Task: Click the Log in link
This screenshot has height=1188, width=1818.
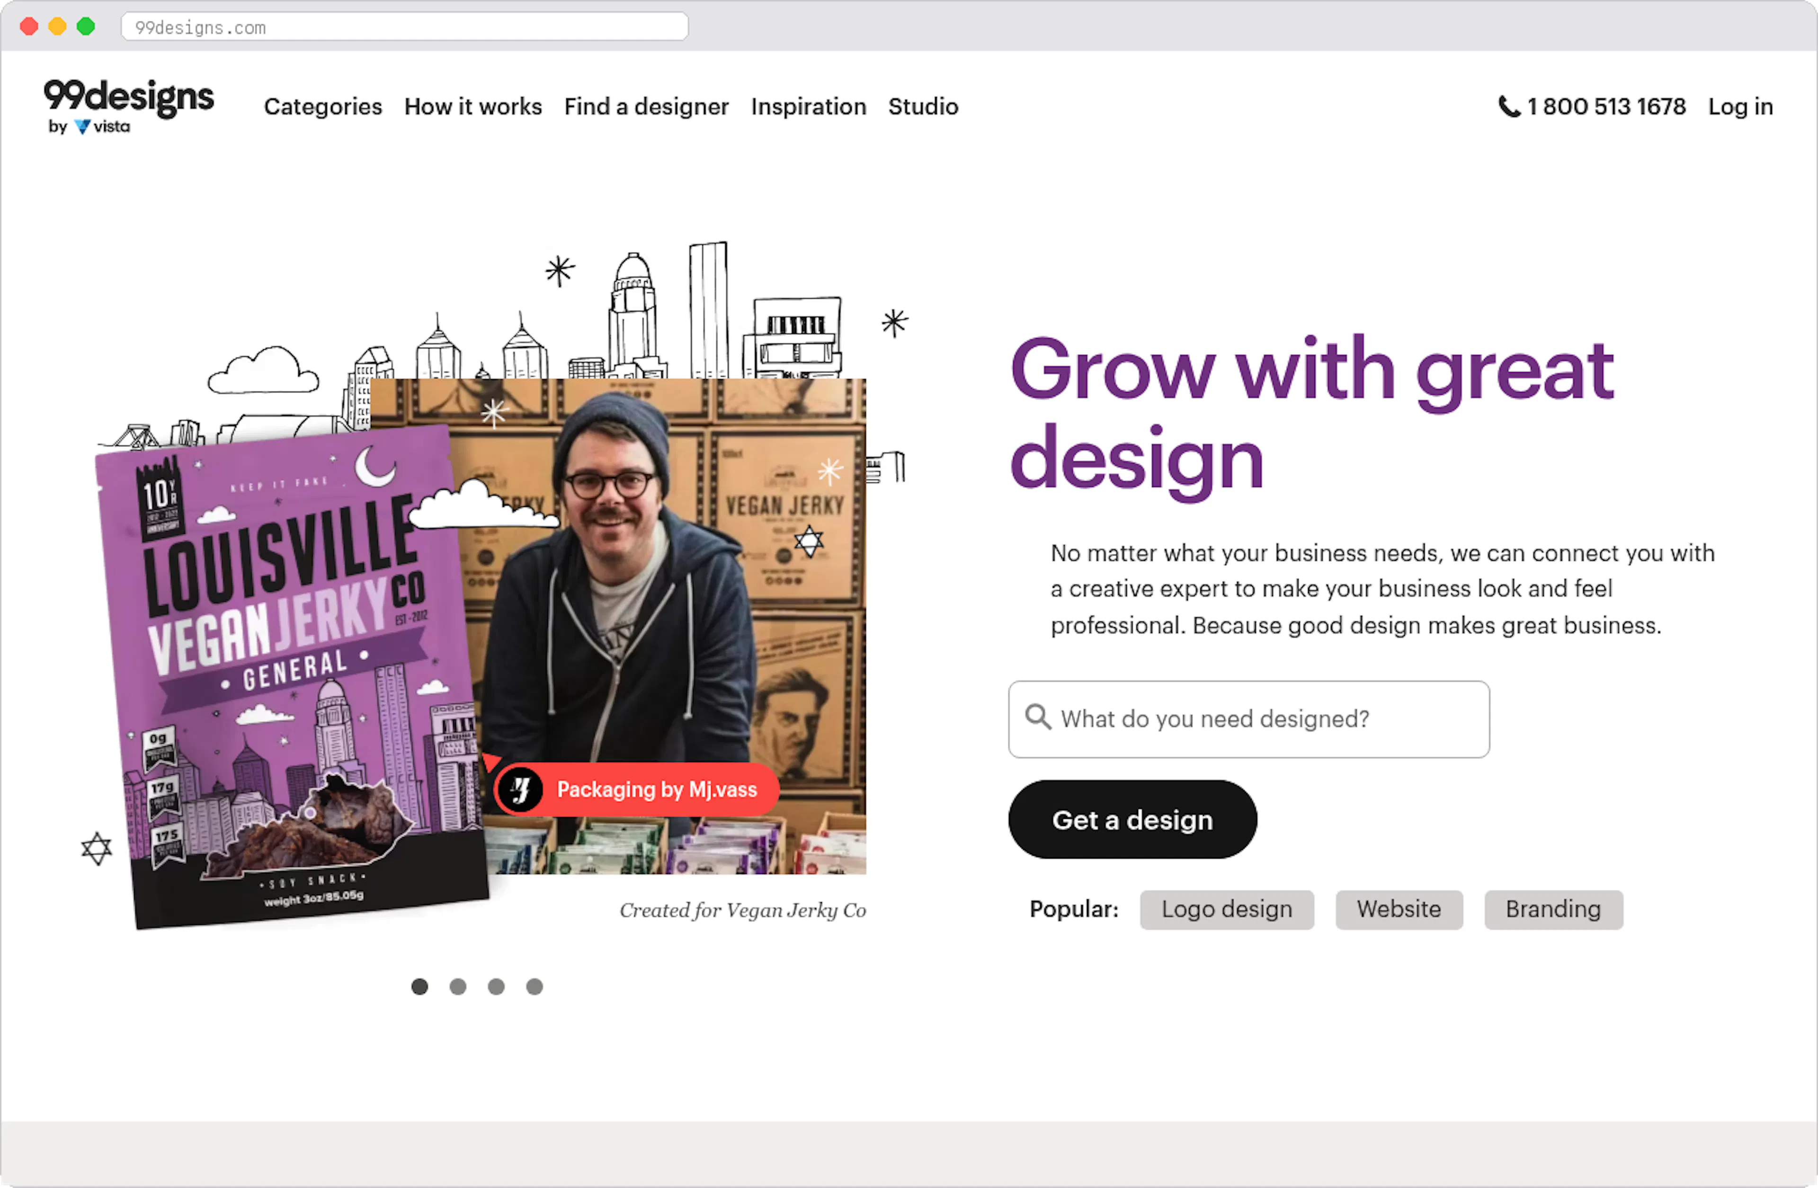Action: pos(1739,107)
